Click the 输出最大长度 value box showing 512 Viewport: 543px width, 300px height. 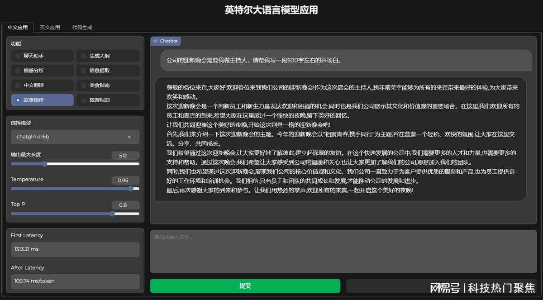[x=125, y=155]
